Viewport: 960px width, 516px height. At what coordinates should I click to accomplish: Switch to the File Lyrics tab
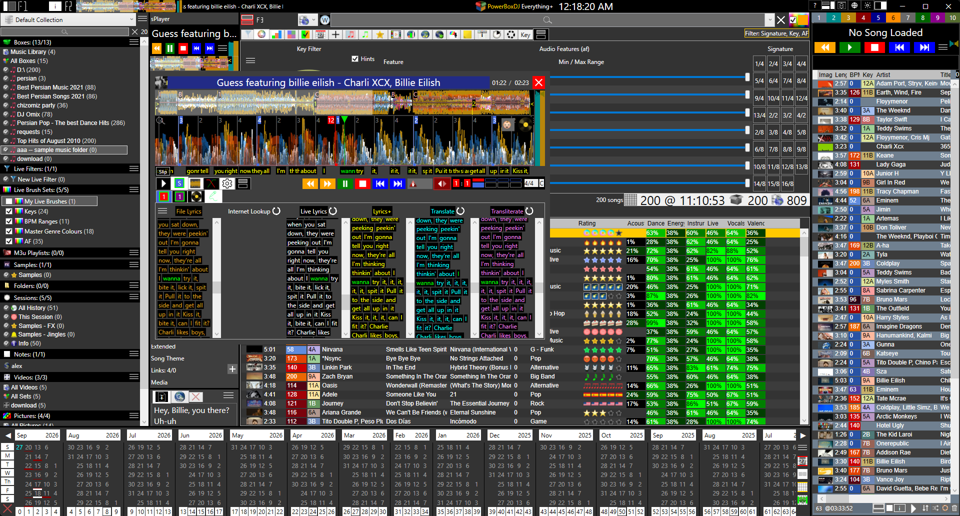click(188, 211)
